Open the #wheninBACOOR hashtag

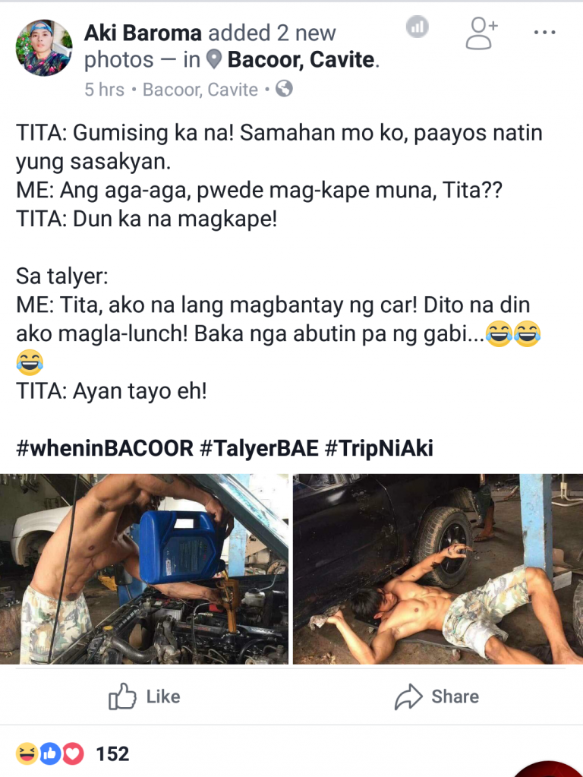tap(105, 448)
